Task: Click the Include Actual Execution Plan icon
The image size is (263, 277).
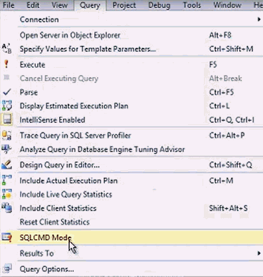Action: [x=7, y=180]
